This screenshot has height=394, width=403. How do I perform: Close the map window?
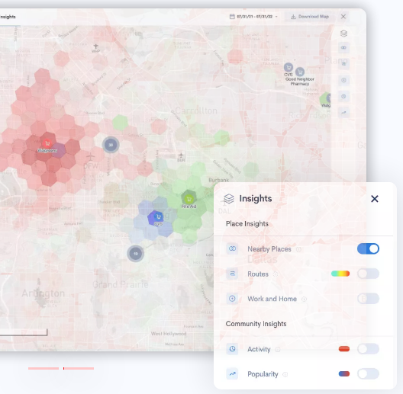(343, 17)
